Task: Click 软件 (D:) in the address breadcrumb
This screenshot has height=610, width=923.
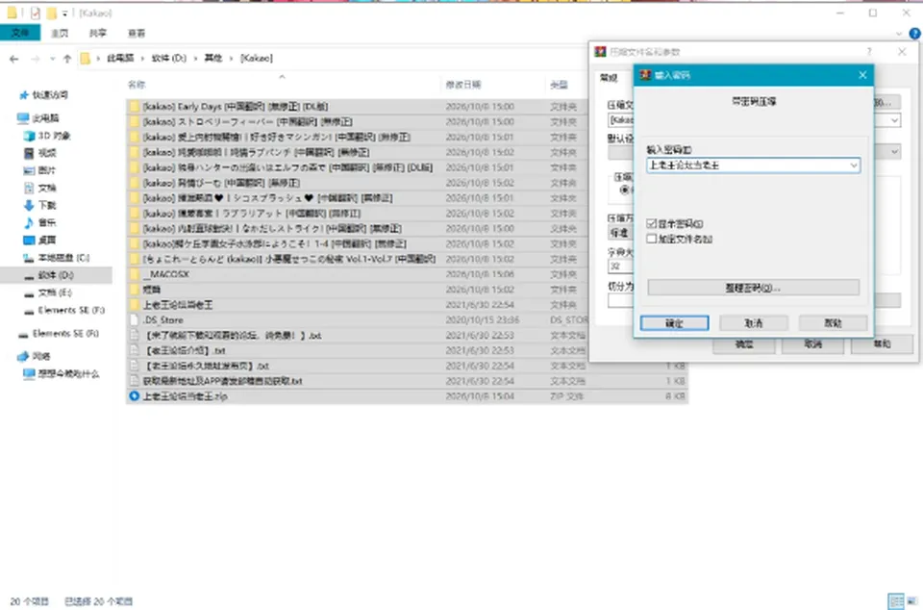Action: point(169,59)
